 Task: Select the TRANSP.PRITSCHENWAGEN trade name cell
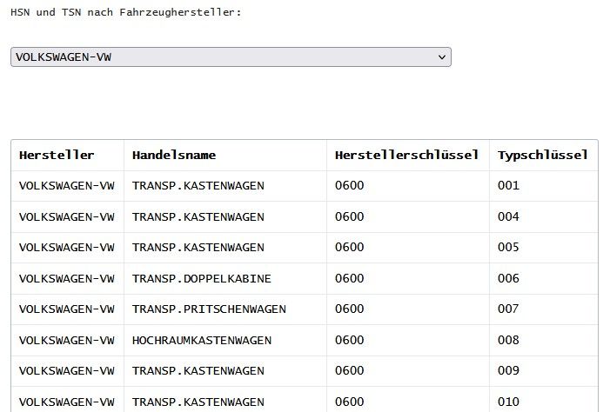pyautogui.click(x=209, y=309)
